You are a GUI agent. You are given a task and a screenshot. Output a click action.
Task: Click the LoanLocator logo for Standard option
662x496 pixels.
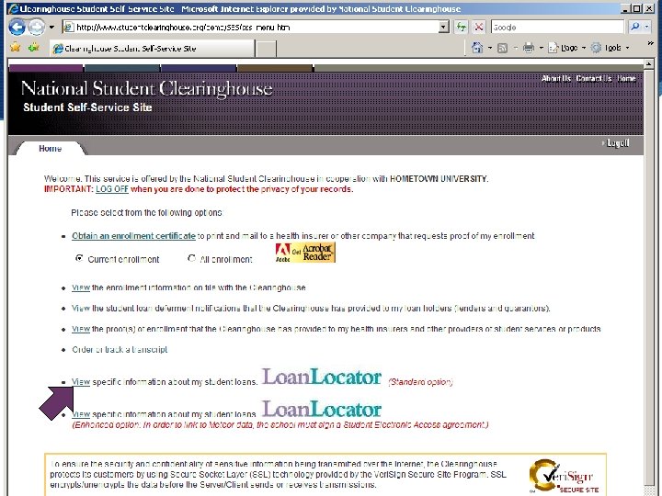(x=322, y=377)
